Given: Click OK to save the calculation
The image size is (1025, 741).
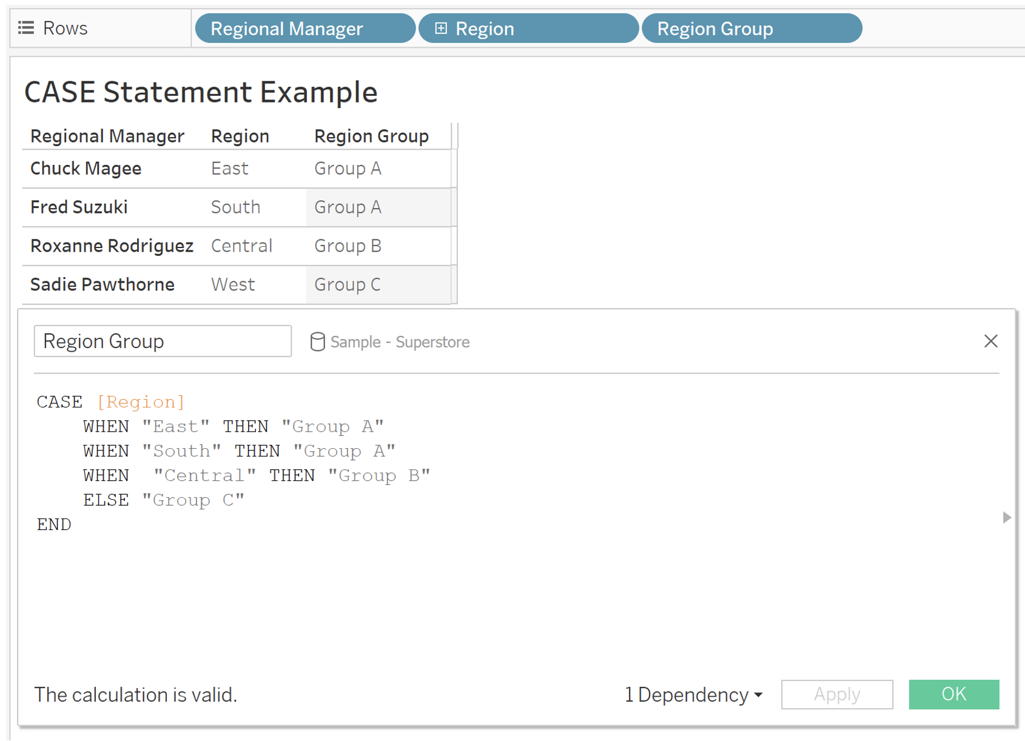Looking at the screenshot, I should [953, 695].
